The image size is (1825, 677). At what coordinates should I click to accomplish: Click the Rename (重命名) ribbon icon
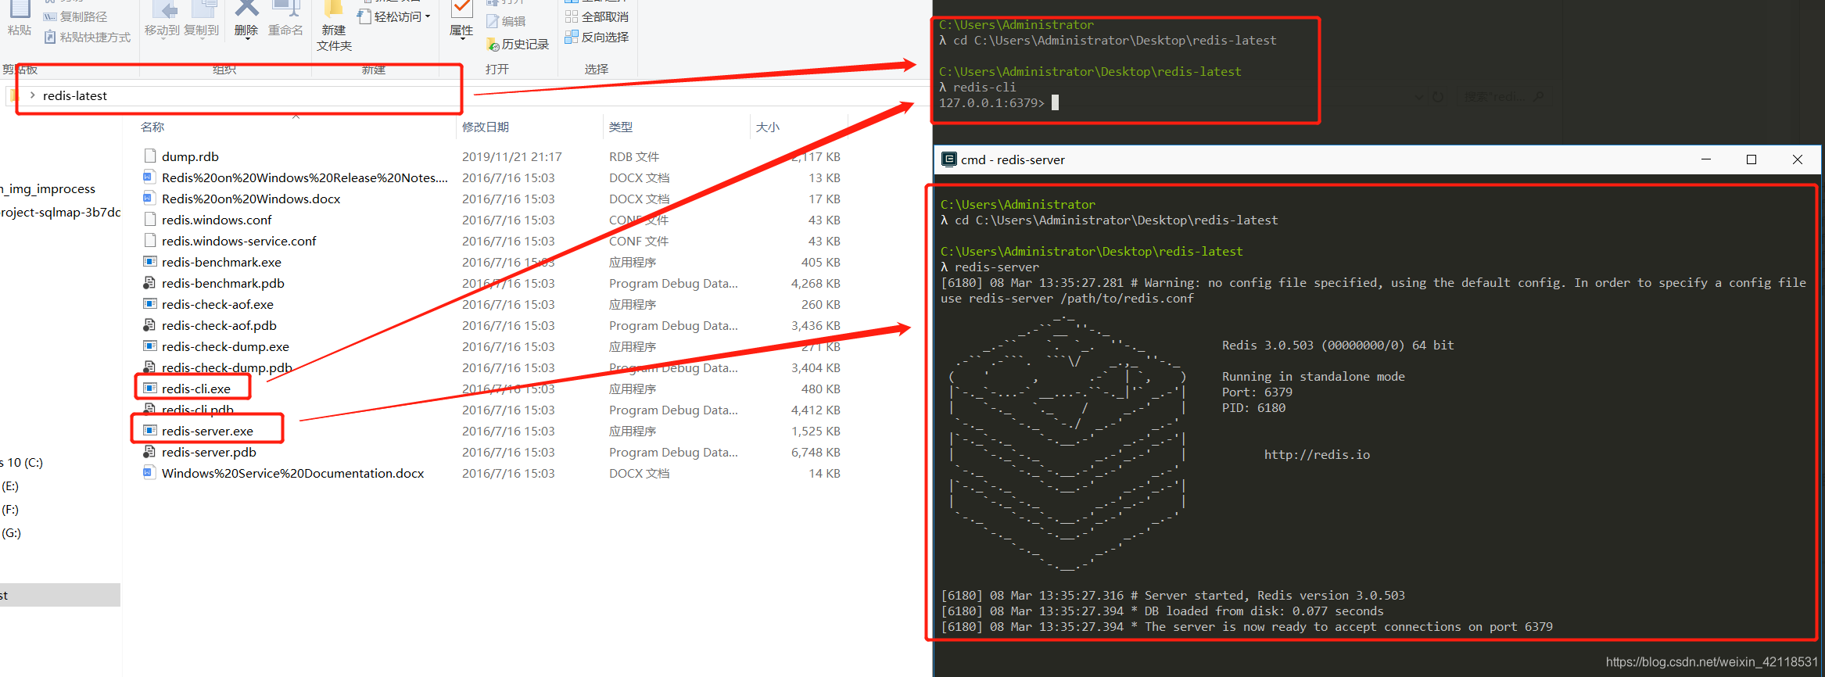click(285, 8)
